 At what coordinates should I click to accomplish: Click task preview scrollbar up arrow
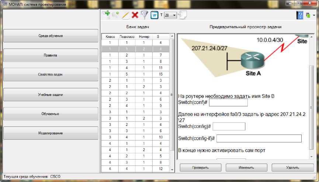point(312,37)
